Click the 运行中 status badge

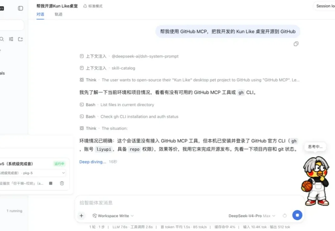coord(59,164)
